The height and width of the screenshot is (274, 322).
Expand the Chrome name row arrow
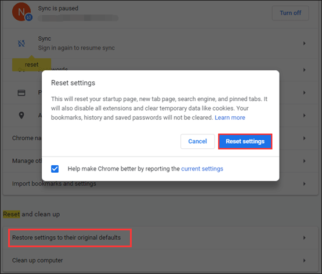(305, 138)
